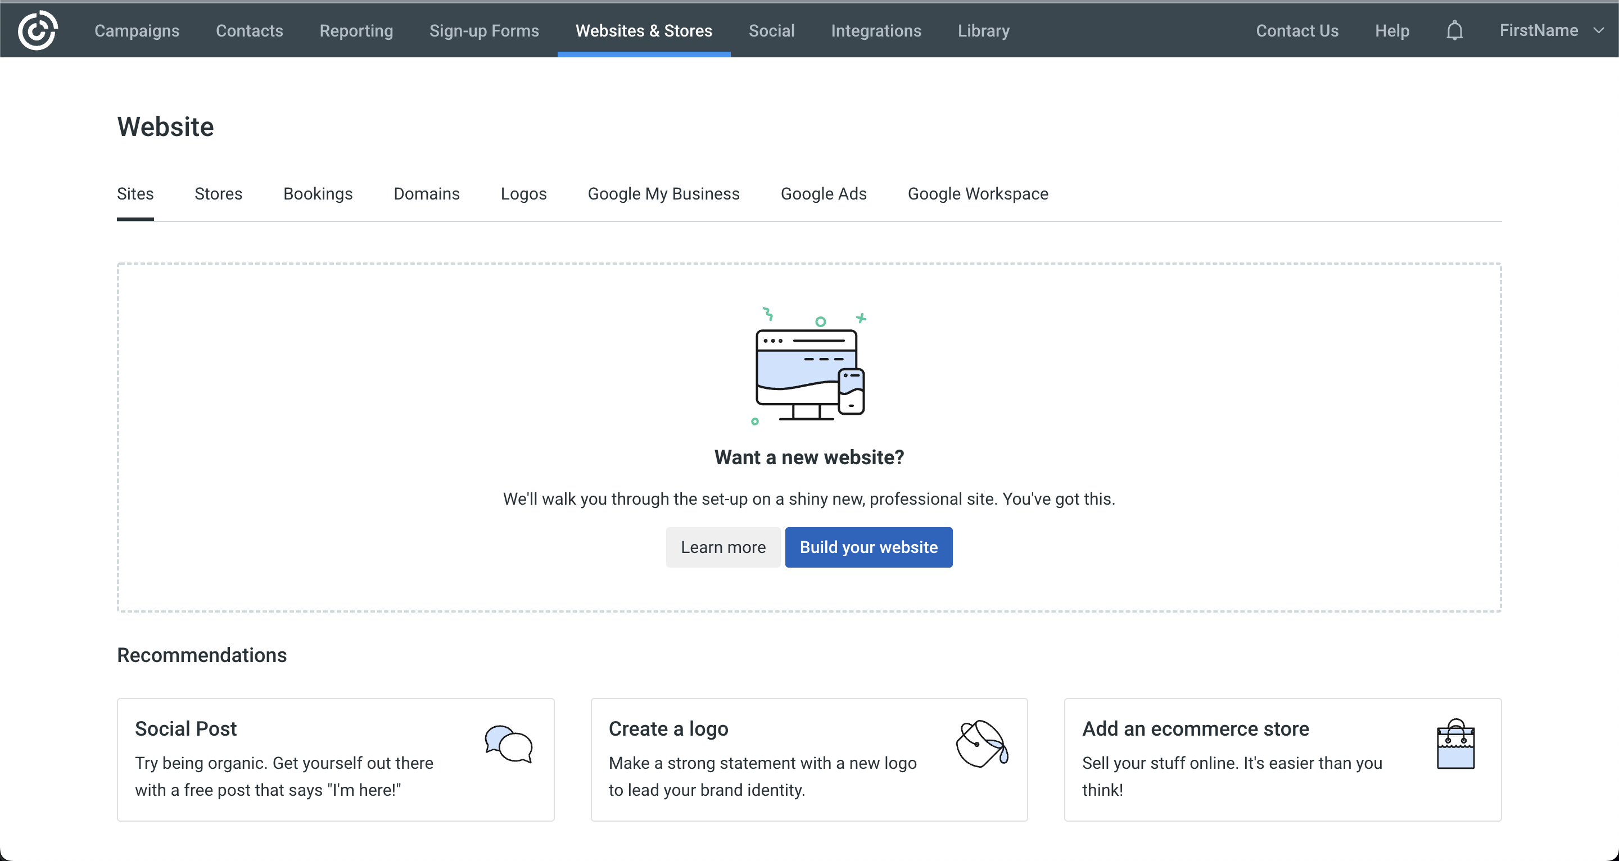Click Contact Us in the header

pos(1297,30)
